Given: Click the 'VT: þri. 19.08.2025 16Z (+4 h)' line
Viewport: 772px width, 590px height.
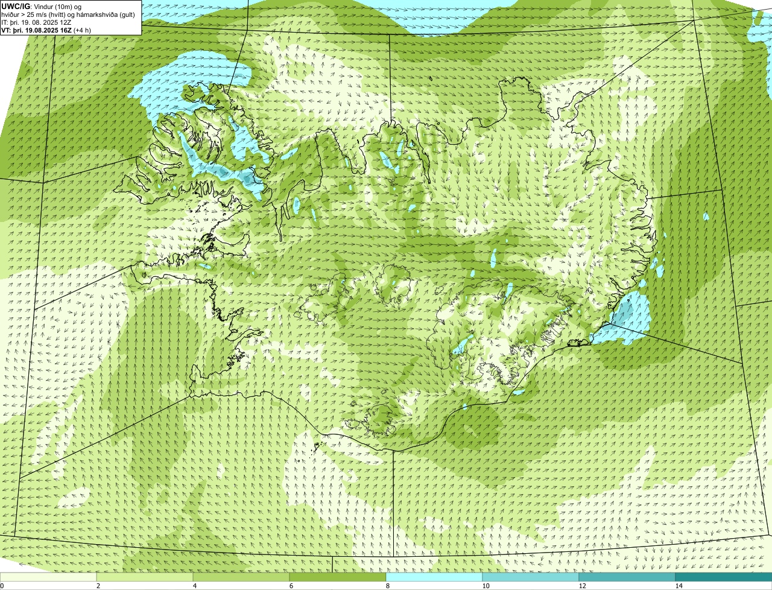Looking at the screenshot, I should coord(46,30).
